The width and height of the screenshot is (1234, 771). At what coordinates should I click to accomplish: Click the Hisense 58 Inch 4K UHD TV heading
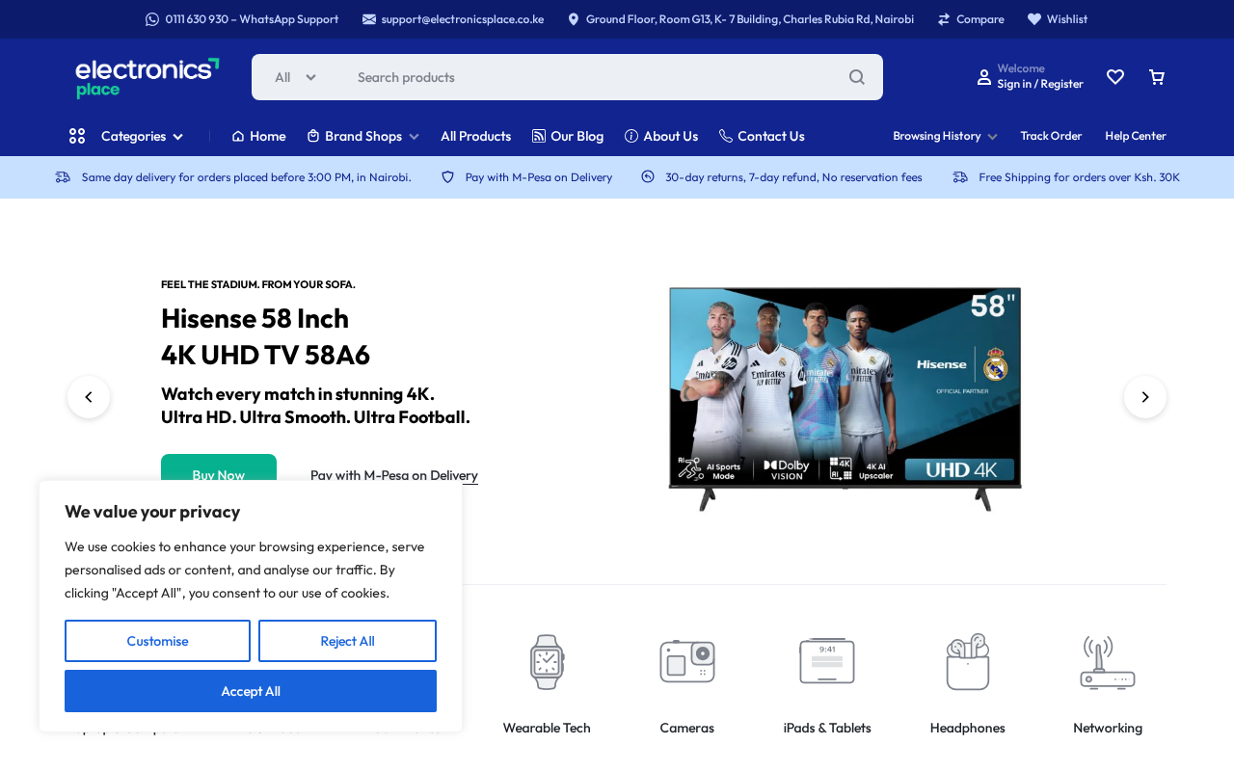click(x=265, y=336)
